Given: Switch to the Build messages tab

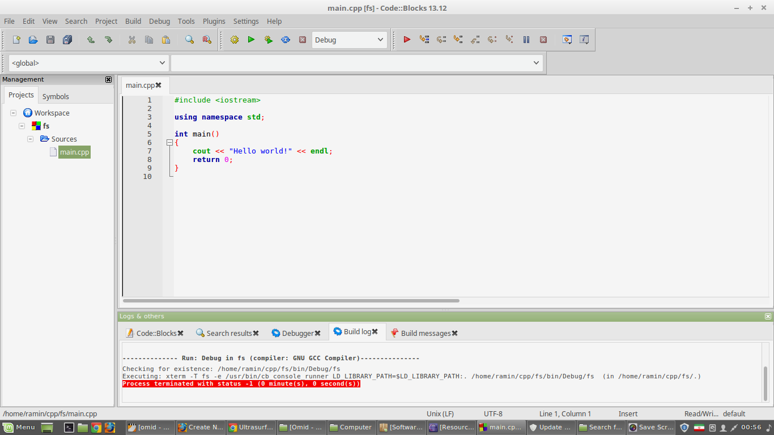Looking at the screenshot, I should click(x=425, y=333).
